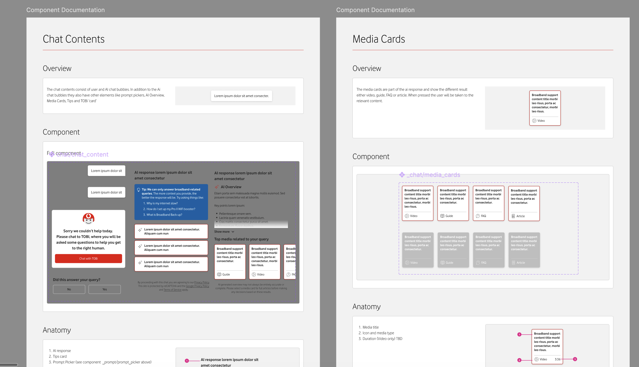The image size is (639, 367).
Task: Click the Yes feedback button
Action: click(105, 289)
